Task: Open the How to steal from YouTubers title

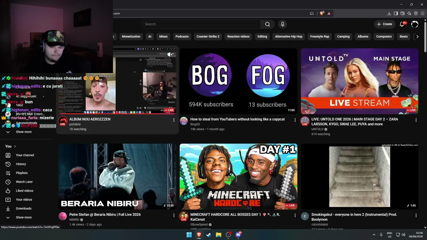Action: pyautogui.click(x=238, y=119)
